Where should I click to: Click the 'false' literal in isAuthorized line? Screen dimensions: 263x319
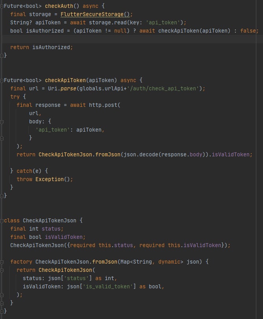click(248, 31)
